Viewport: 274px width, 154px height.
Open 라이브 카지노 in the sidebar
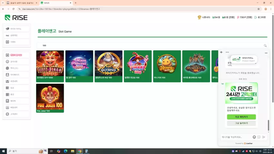[x=16, y=29]
